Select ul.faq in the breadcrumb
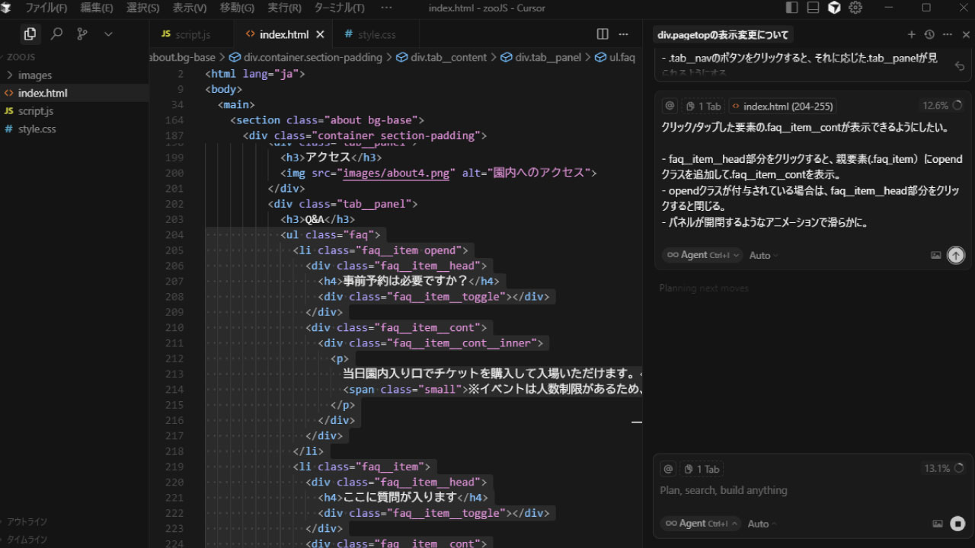 click(x=615, y=57)
